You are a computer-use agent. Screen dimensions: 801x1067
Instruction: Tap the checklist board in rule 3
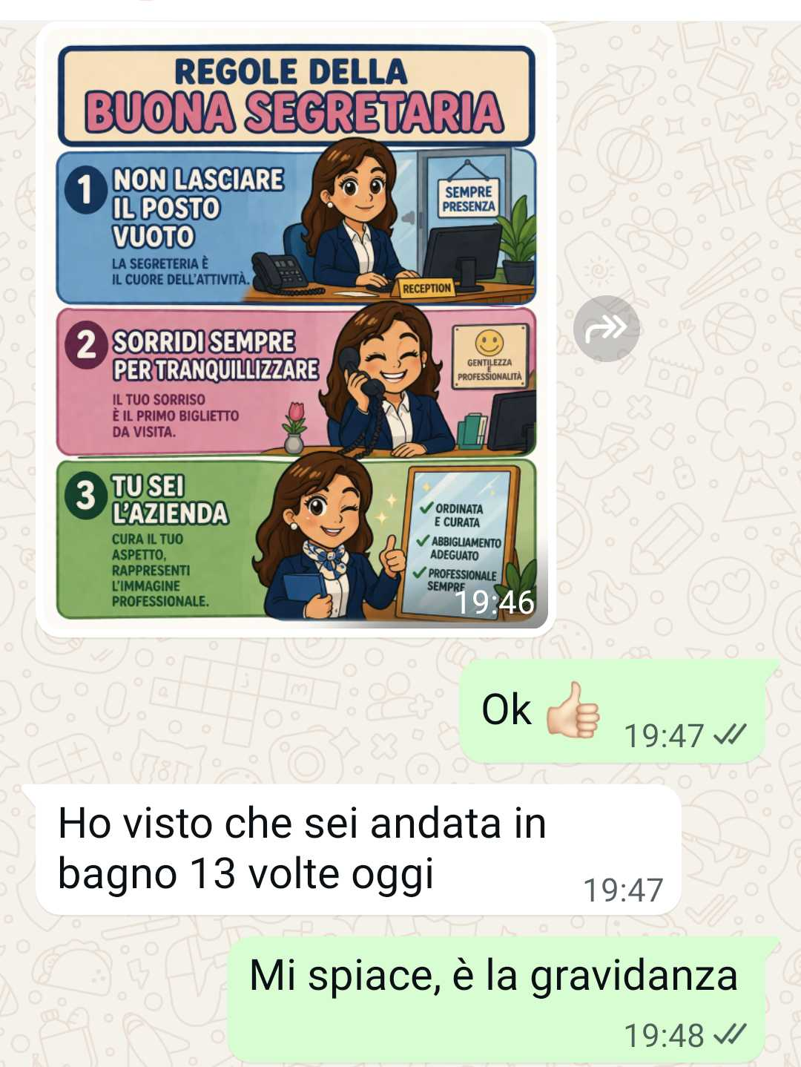point(458,543)
